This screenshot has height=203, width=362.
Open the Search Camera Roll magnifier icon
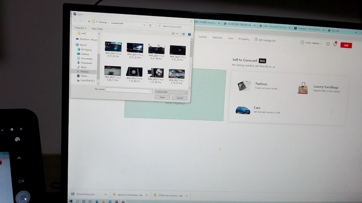point(160,26)
